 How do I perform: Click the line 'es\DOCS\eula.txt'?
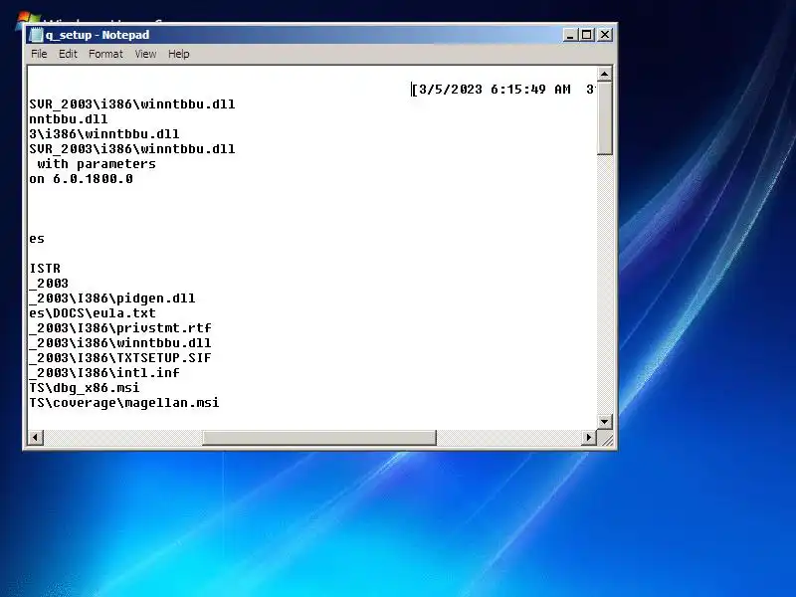pos(93,312)
